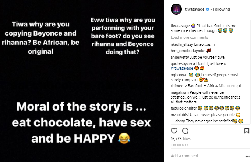Click the heart like icon
Viewport: 251px width, 162px height.
(x=174, y=131)
